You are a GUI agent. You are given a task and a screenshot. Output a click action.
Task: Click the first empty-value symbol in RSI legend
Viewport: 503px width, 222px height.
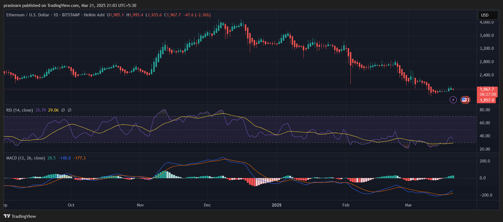click(63, 110)
